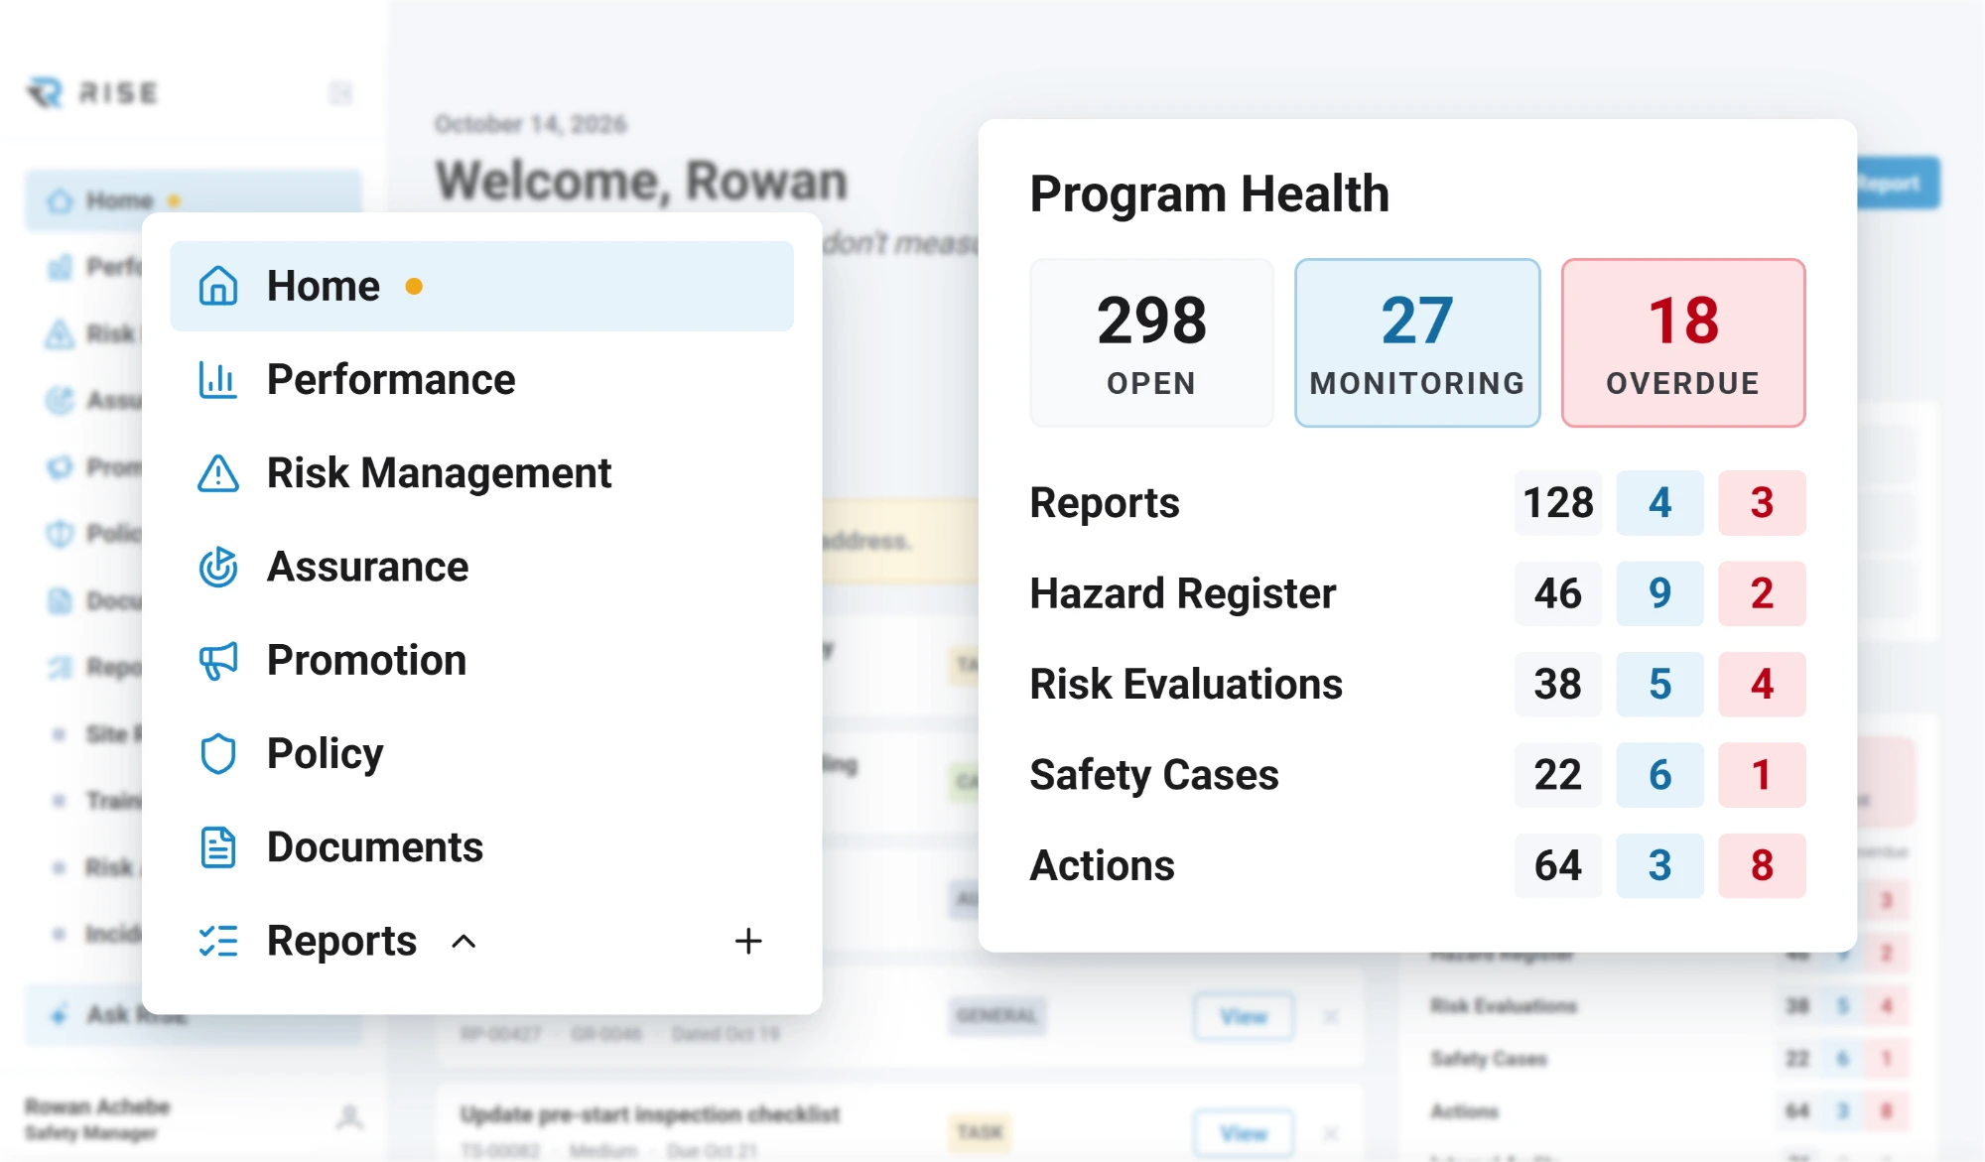Click the Promotion megaphone icon

[217, 660]
